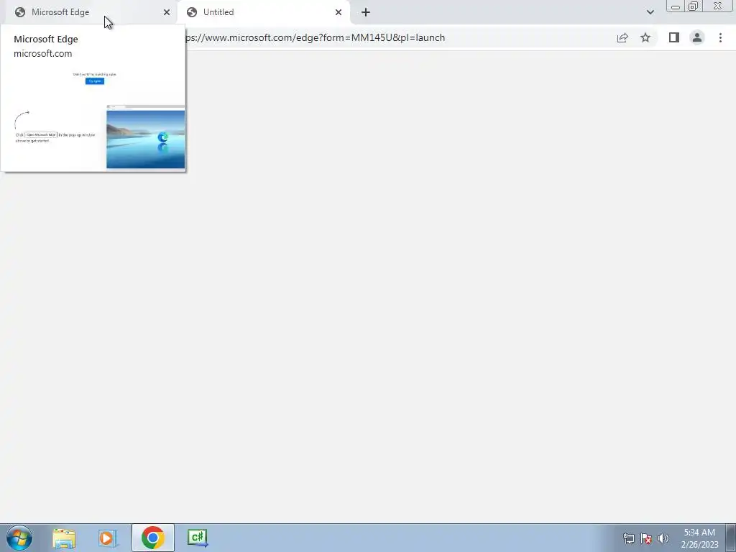Close the Chrome window

click(718, 6)
